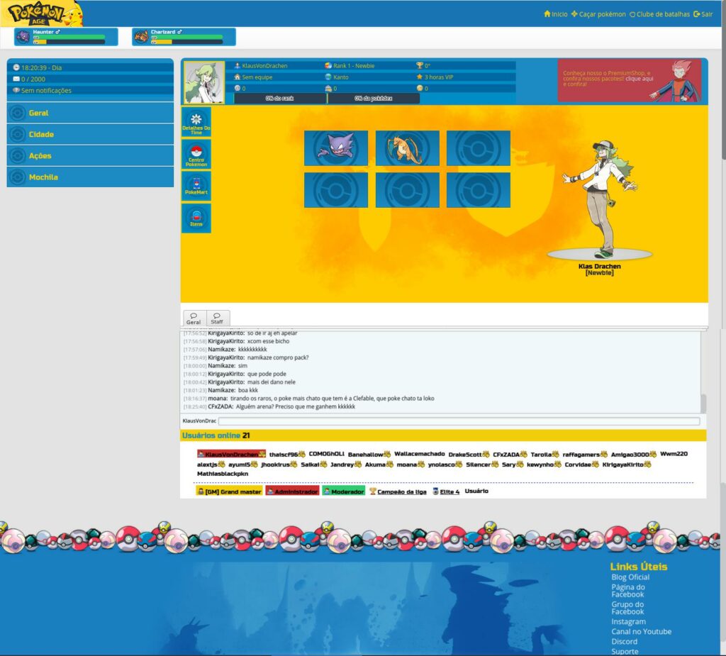Click the Charizard status card in top bar
Image resolution: width=726 pixels, height=656 pixels.
pyautogui.click(x=184, y=37)
